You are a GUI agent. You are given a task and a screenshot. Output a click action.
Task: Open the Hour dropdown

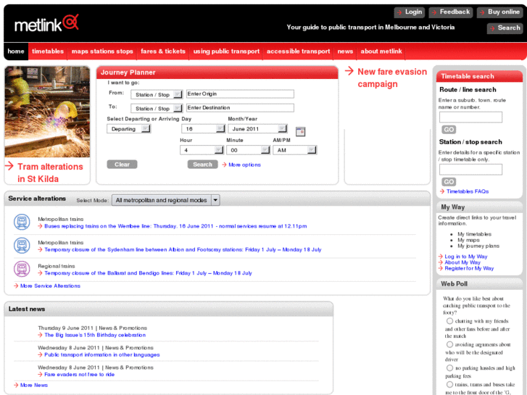pos(202,150)
